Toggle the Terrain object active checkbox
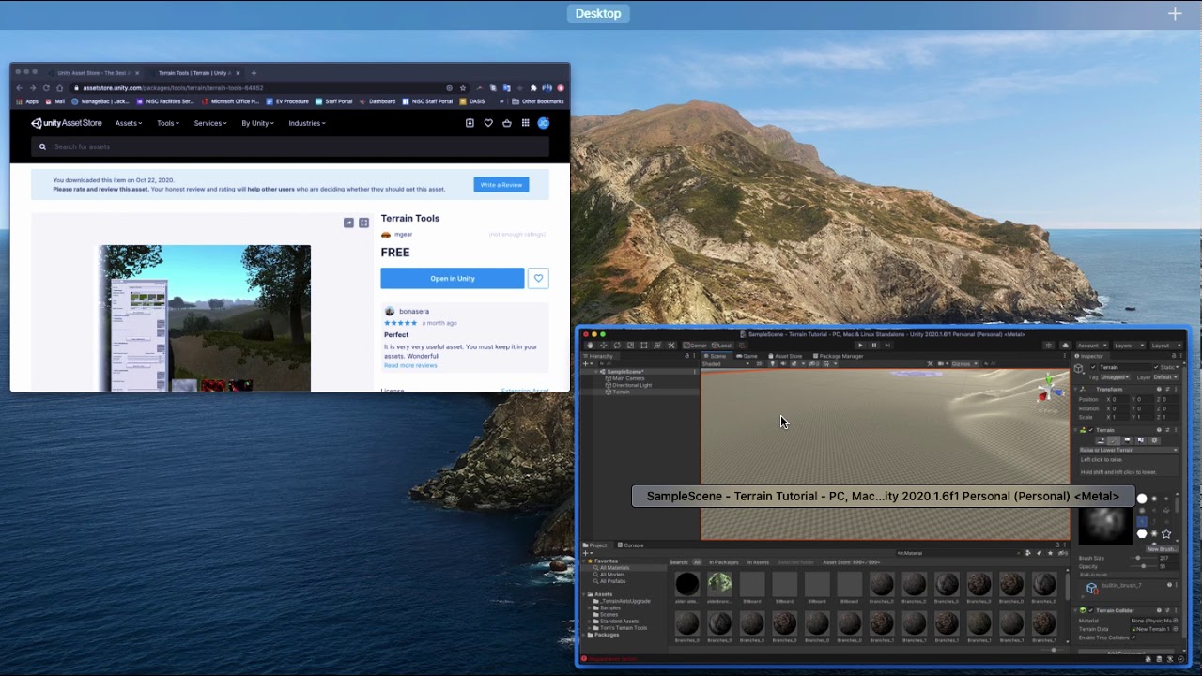The image size is (1202, 676). [x=1093, y=367]
